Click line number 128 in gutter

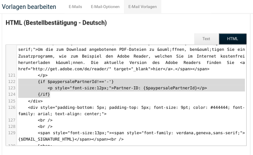point(12,127)
